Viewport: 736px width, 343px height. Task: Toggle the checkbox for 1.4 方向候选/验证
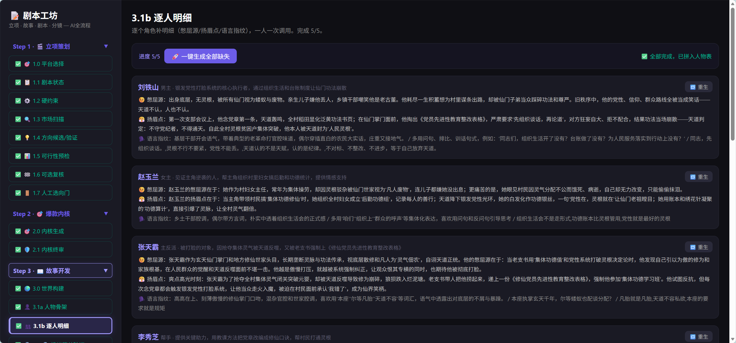coord(18,138)
